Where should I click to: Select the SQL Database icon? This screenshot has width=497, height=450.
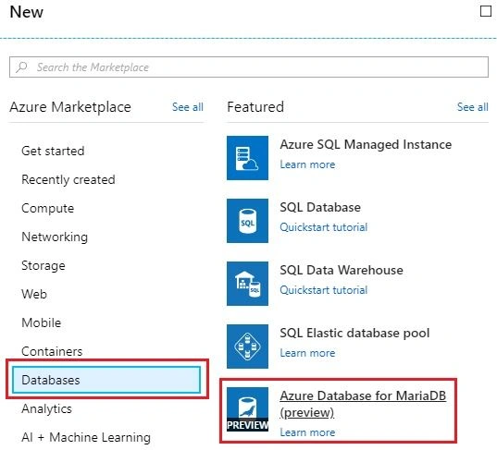(247, 221)
